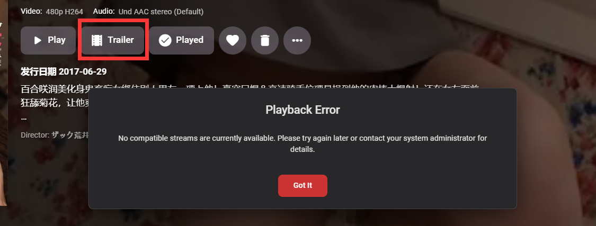Select the Und AAC stereo audio track
This screenshot has width=596, height=226.
[x=161, y=12]
